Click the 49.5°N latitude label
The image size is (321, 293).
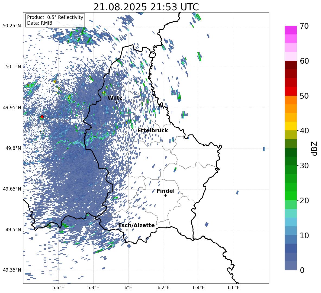pyautogui.click(x=14, y=230)
